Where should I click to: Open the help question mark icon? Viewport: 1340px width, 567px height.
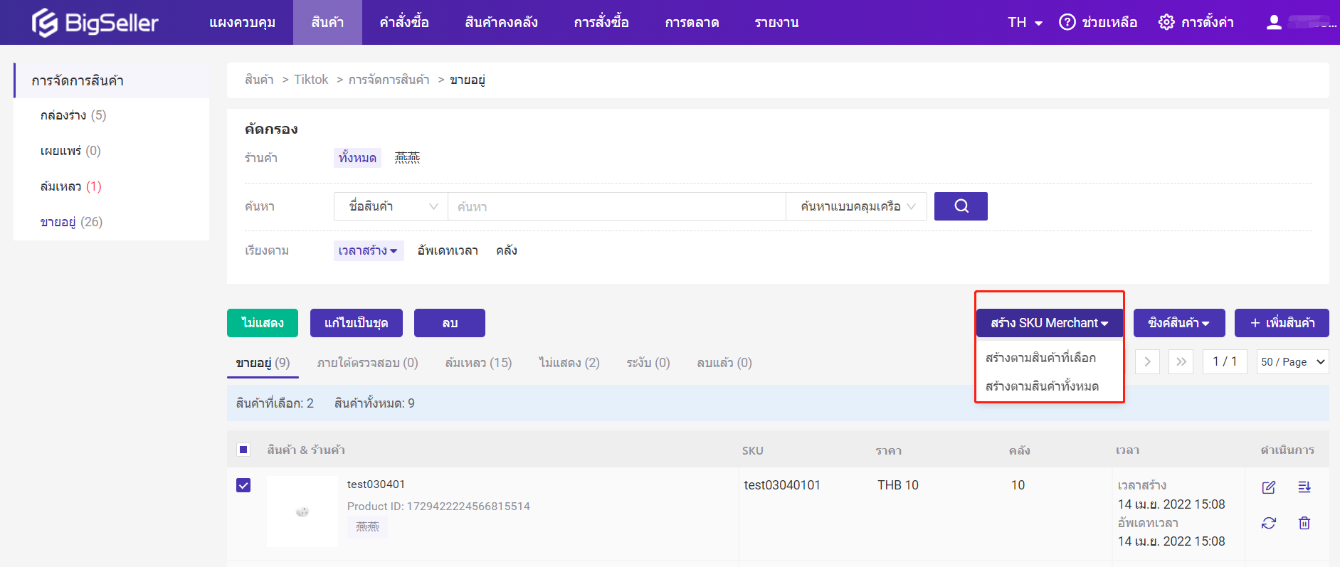[x=1067, y=22]
